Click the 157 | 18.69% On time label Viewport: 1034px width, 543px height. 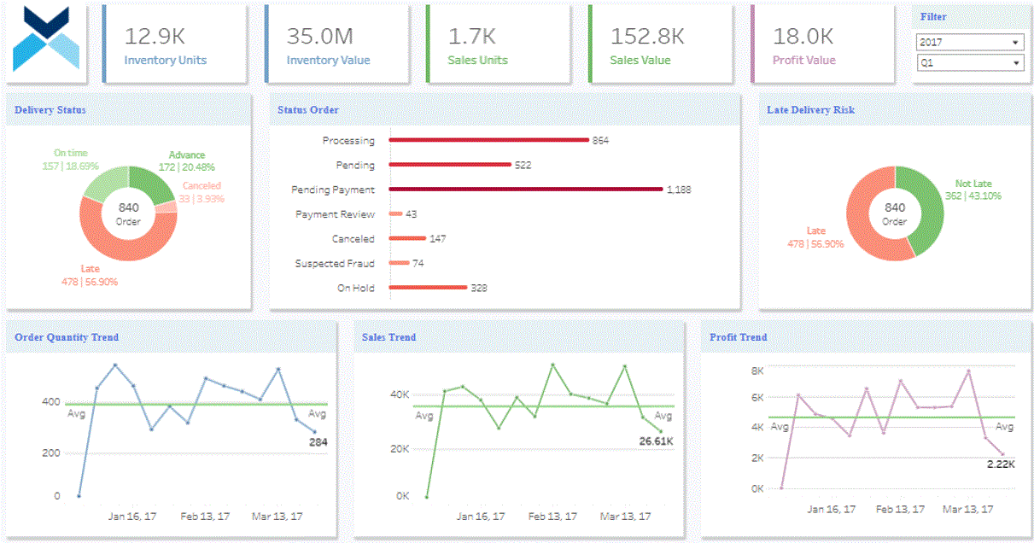click(71, 166)
